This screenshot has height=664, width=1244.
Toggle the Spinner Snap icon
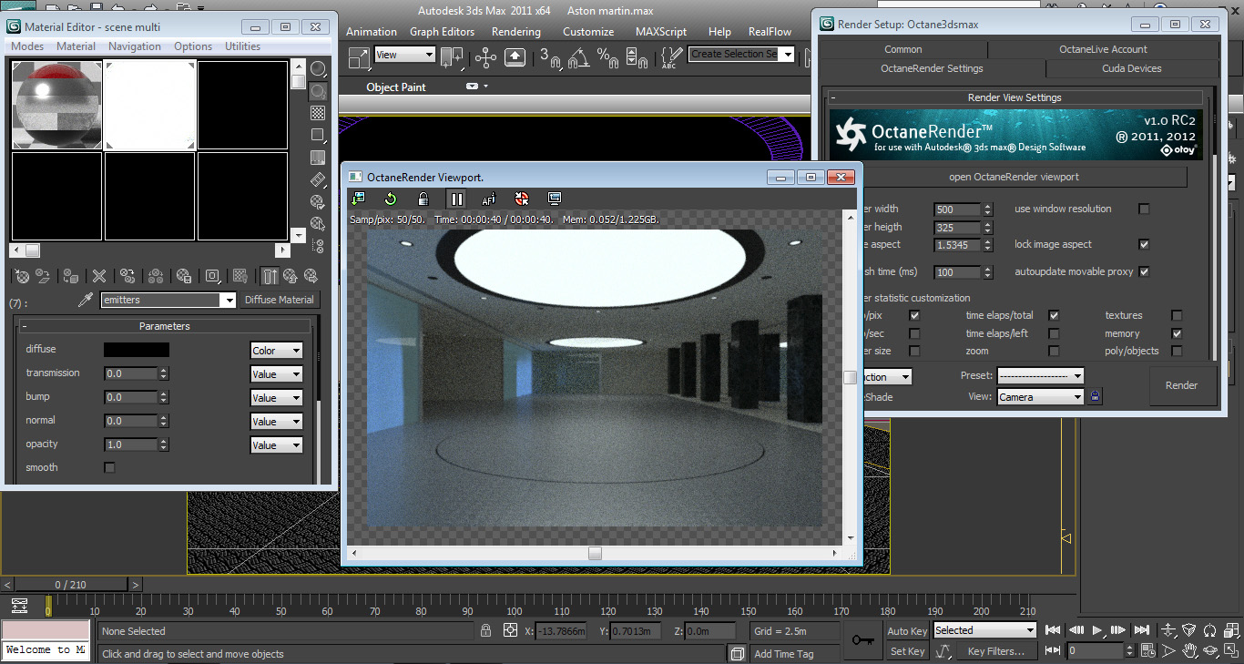click(x=637, y=58)
